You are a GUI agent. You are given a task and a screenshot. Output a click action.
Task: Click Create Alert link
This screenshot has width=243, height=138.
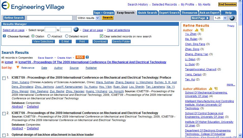pos(64,58)
